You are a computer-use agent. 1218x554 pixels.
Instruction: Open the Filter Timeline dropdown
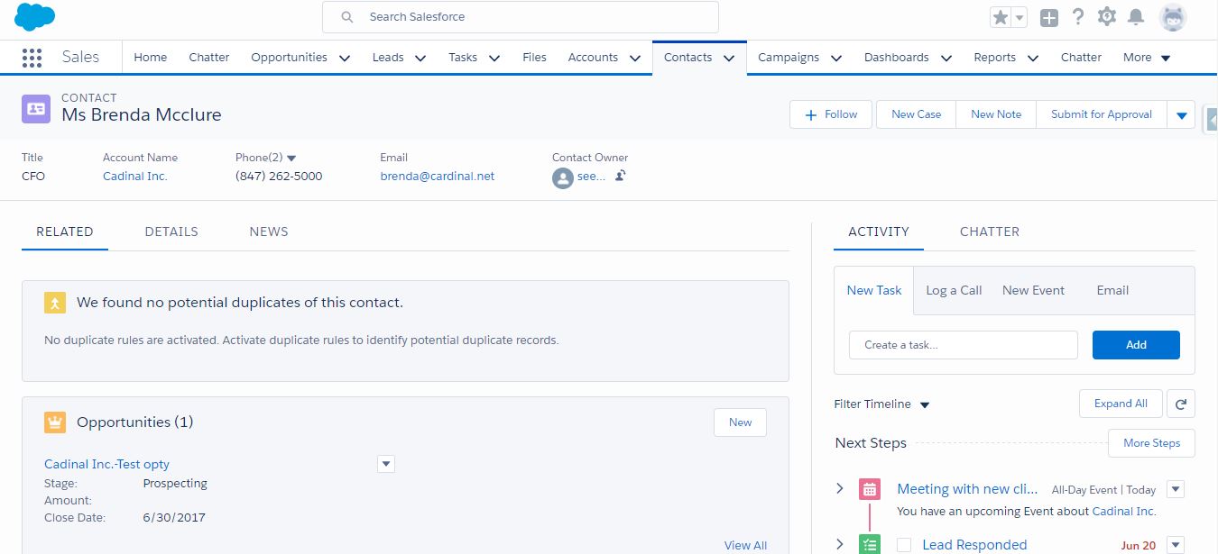click(x=881, y=404)
